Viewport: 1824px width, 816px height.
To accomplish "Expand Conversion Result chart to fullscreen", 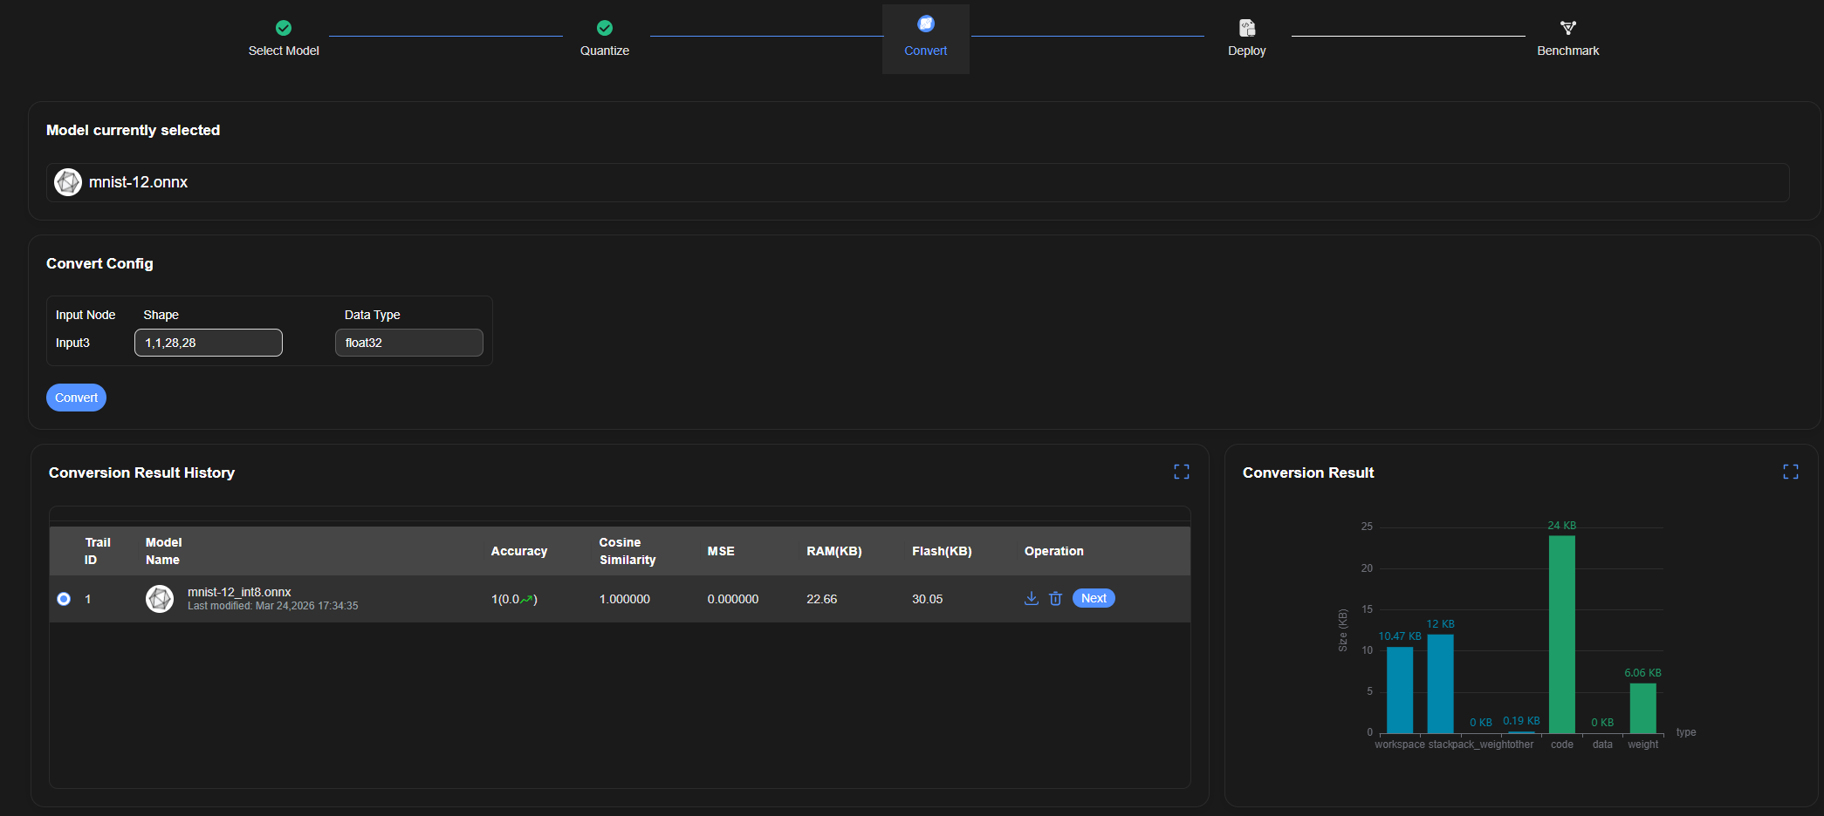I will [x=1790, y=472].
